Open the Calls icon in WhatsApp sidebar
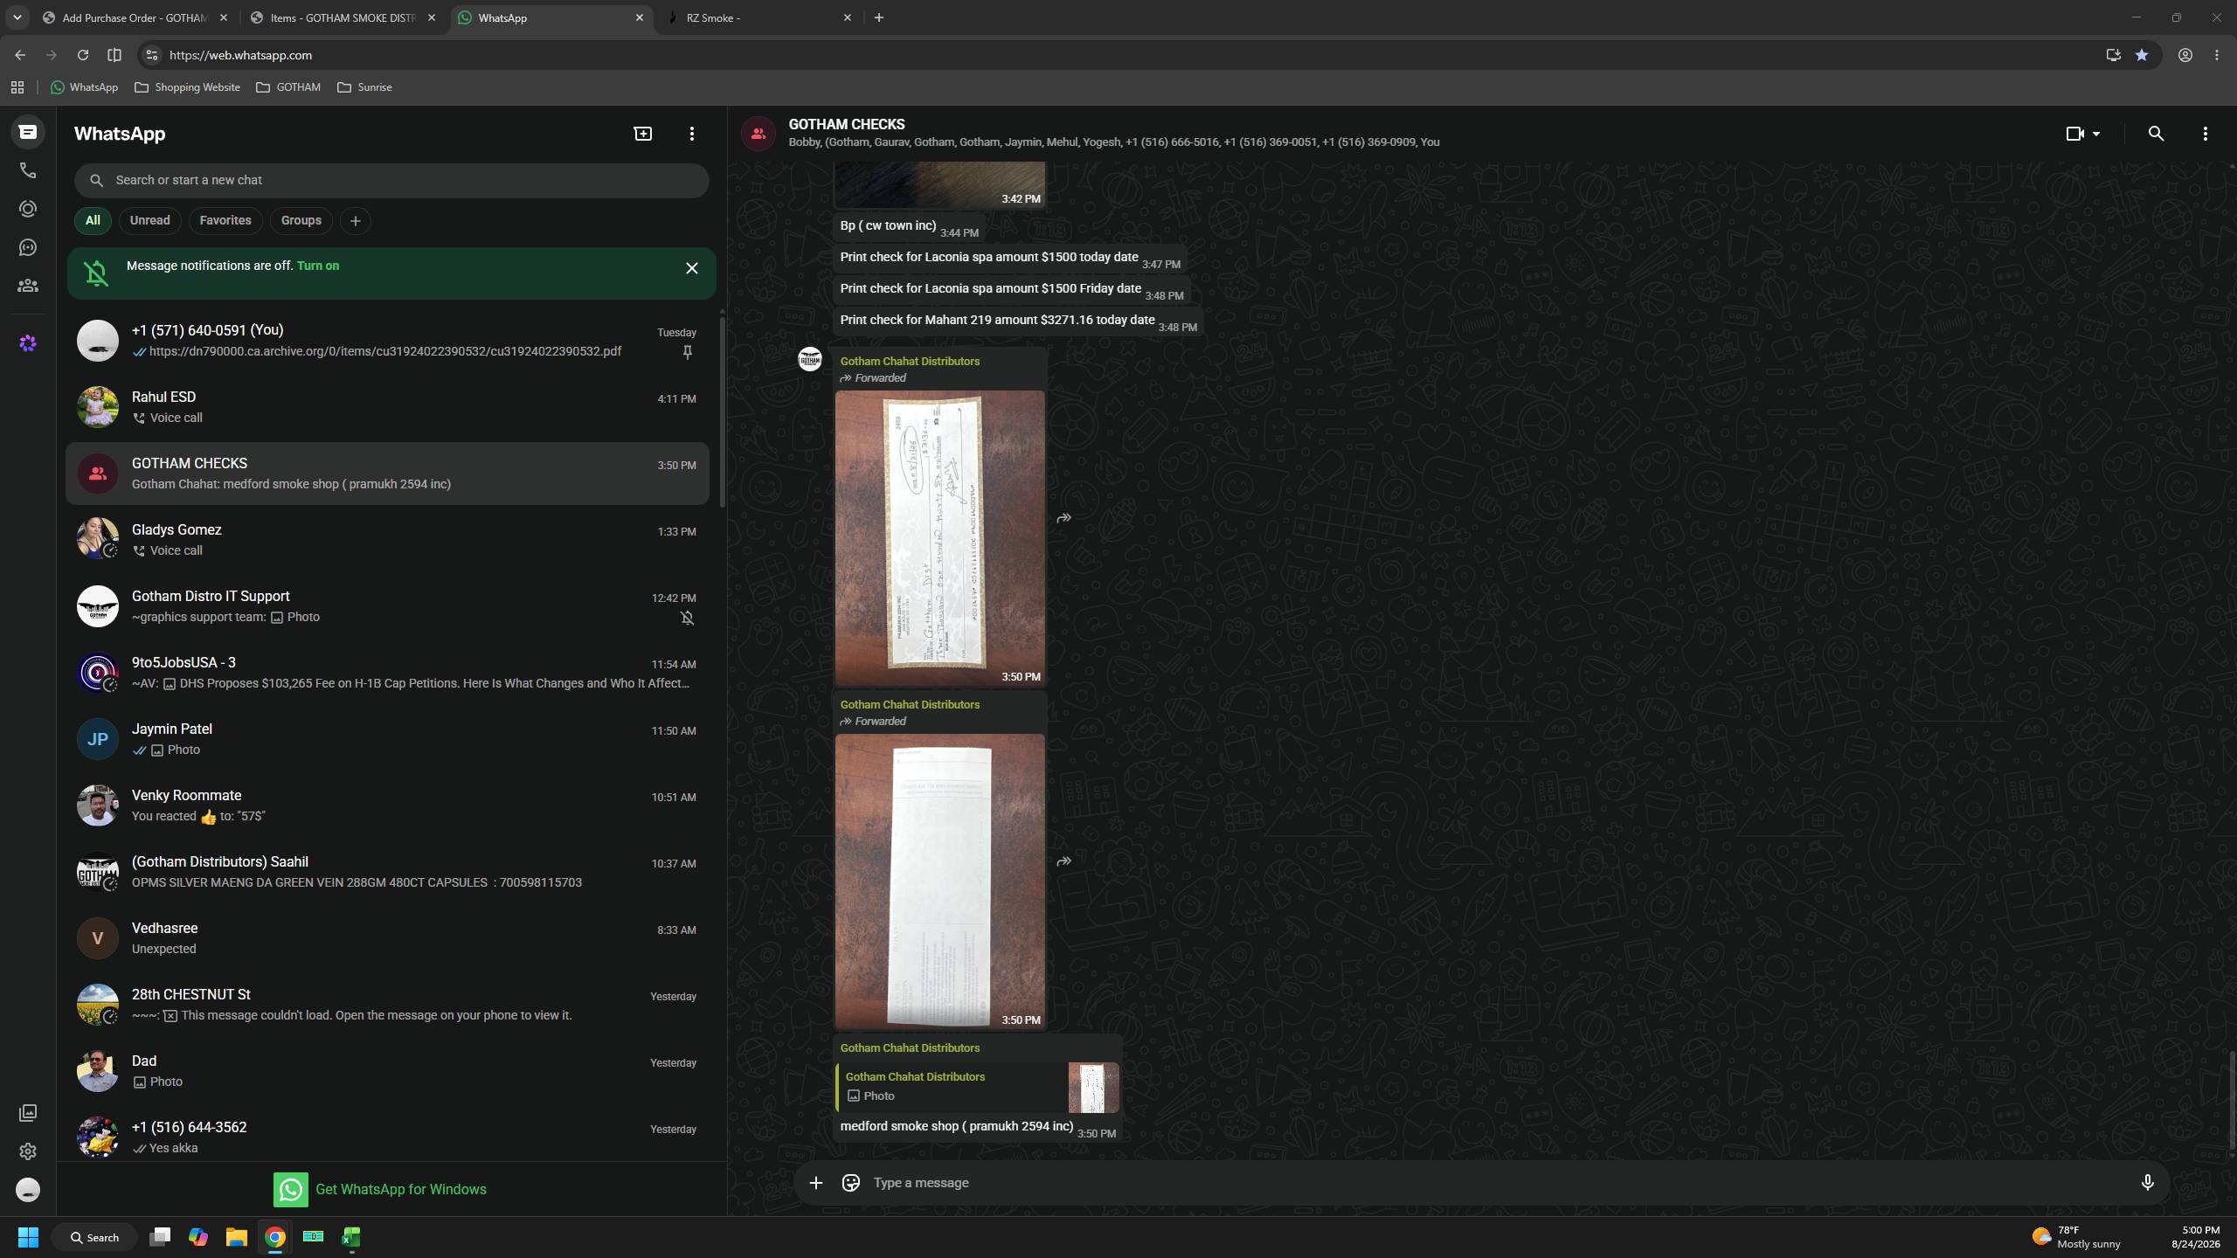The width and height of the screenshot is (2237, 1258). pyautogui.click(x=28, y=170)
